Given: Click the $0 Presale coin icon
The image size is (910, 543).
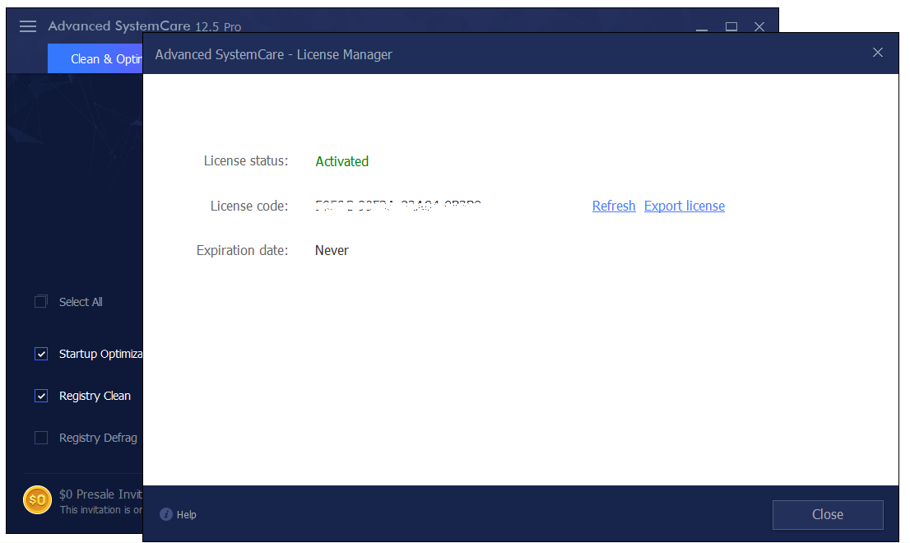Looking at the screenshot, I should [37, 500].
